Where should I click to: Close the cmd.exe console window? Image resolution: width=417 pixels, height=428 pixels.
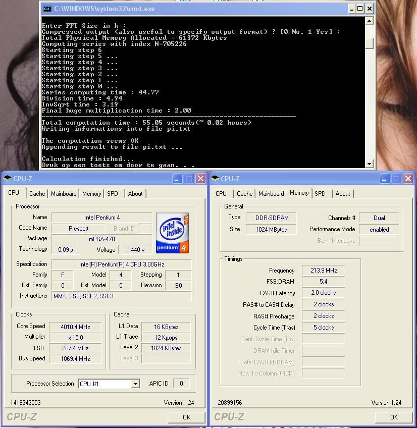[369, 9]
